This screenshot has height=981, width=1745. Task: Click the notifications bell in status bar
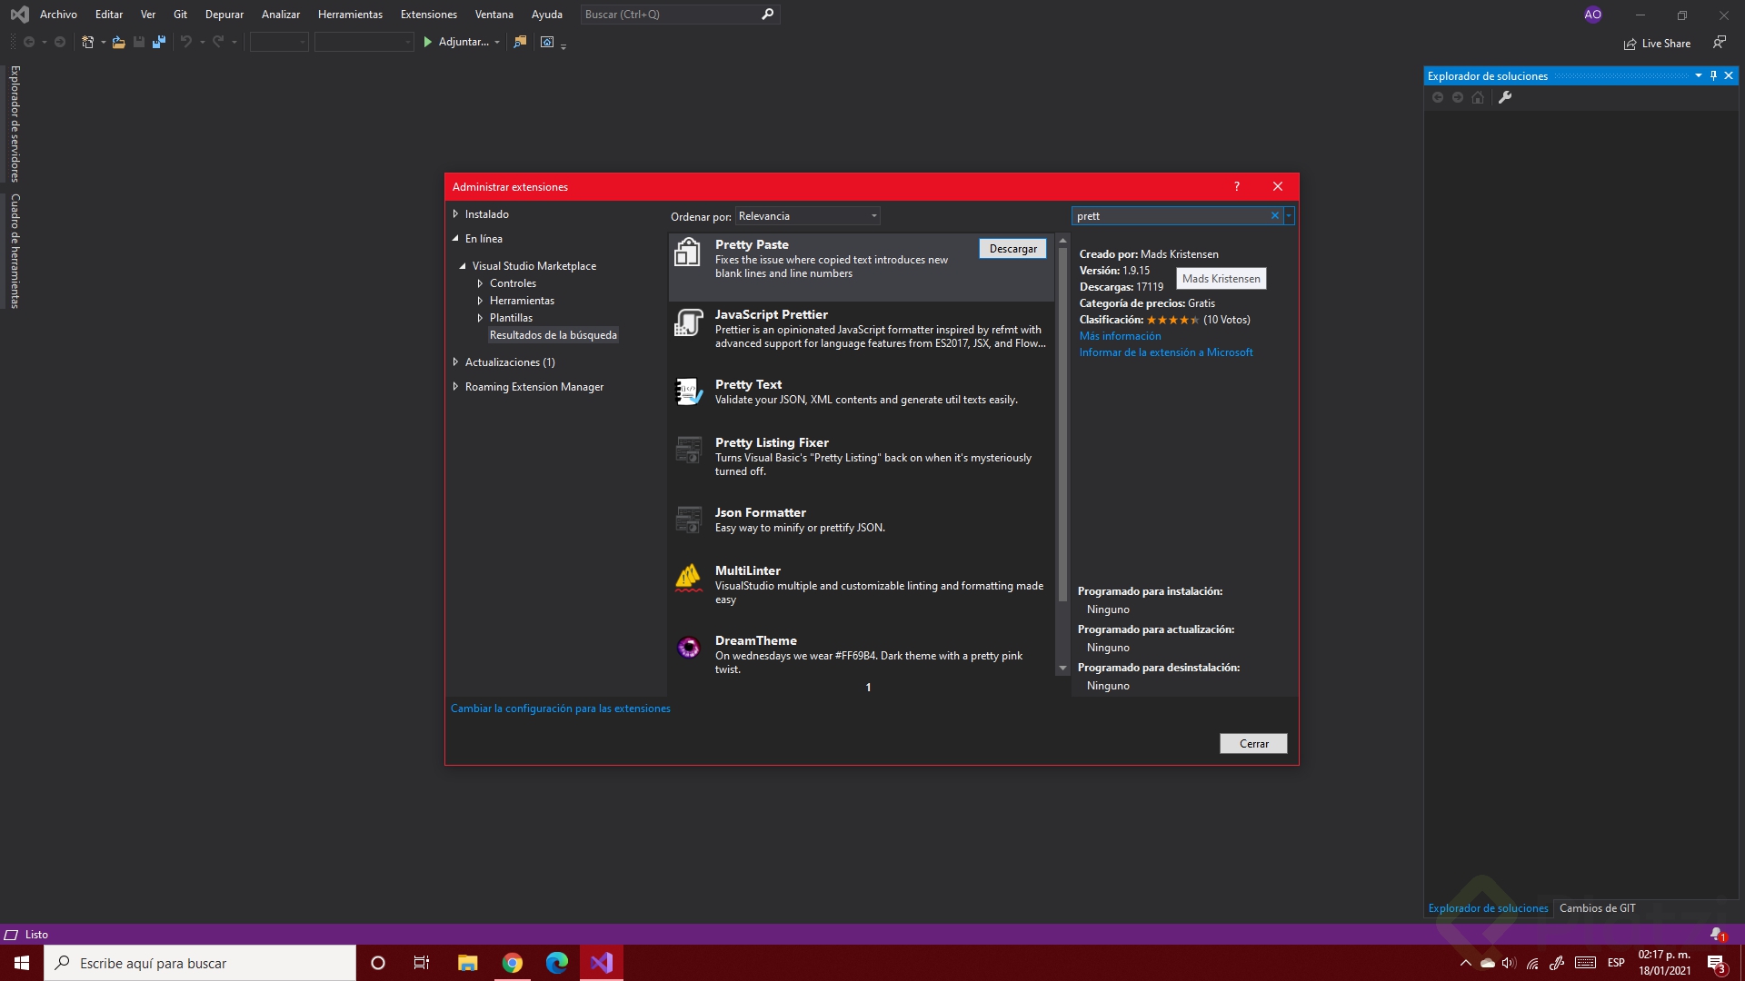[1717, 935]
